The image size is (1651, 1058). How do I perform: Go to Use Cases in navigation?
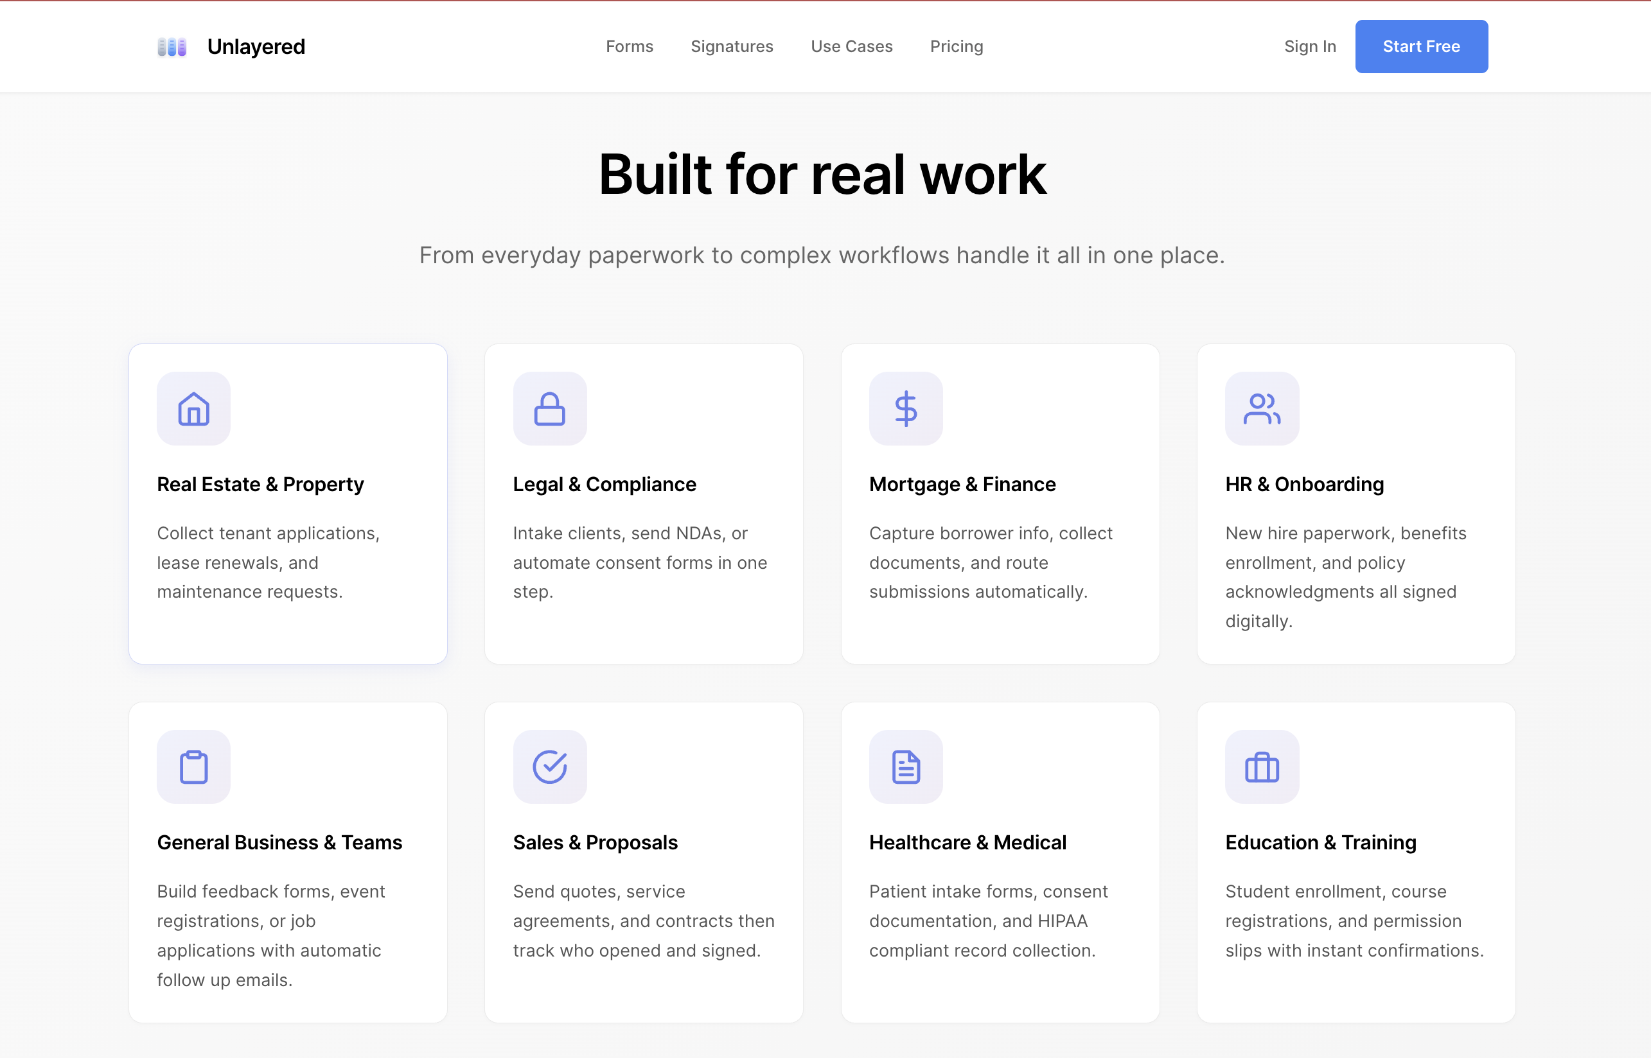851,47
